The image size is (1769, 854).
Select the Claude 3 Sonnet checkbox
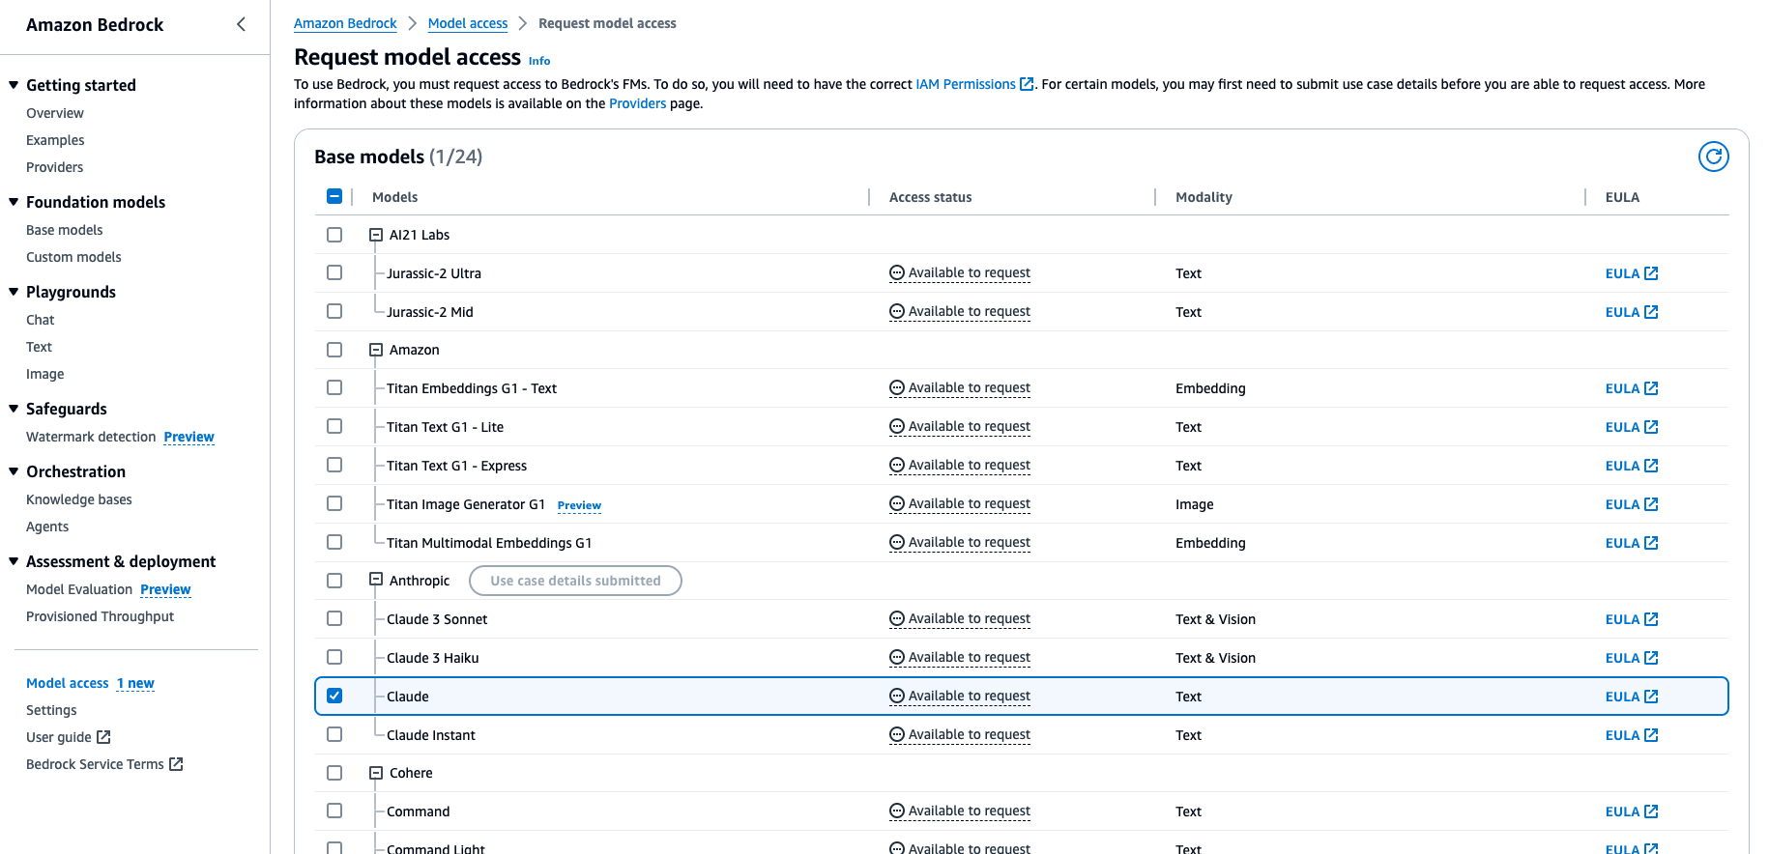tap(334, 618)
